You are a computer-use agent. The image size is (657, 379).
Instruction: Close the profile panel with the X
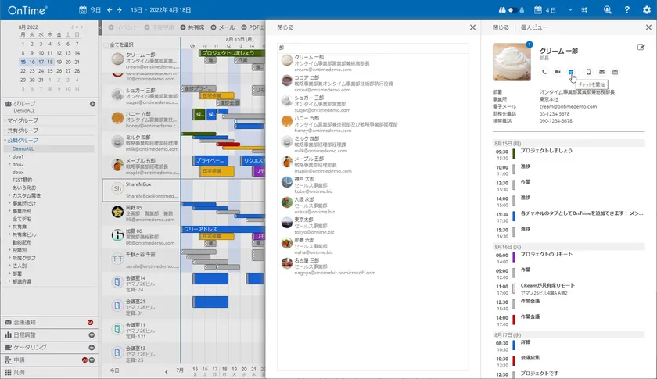point(648,27)
